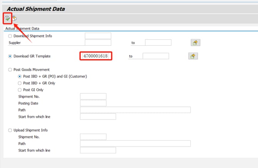The image size is (258, 168).
Task: Focus the Posting Date input field
Action: (93, 103)
